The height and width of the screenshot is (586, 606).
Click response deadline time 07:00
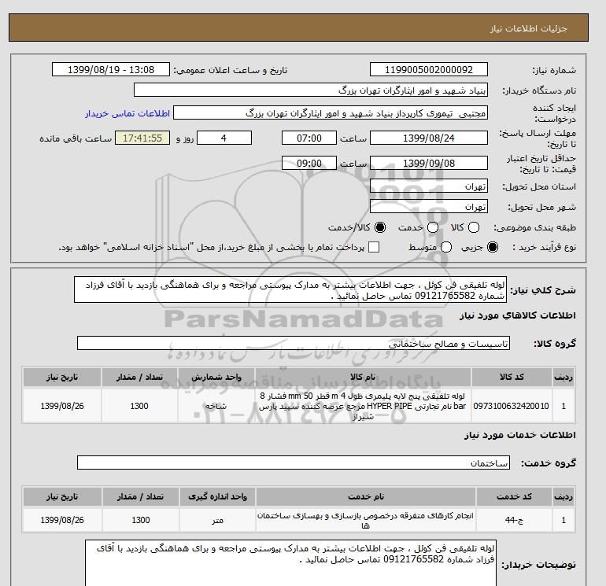tap(309, 138)
